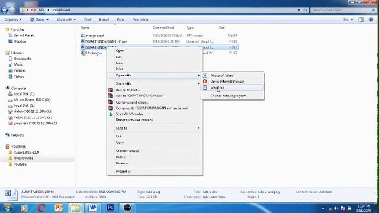Open Recent Places in Favorites

24,35
